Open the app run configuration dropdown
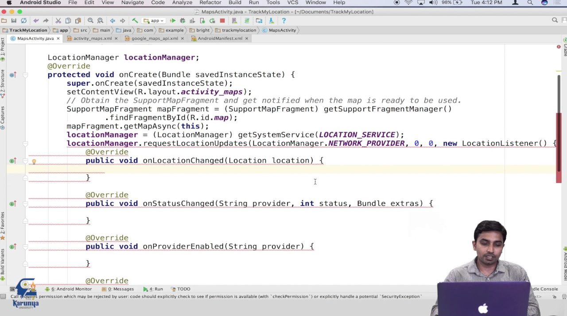 tap(154, 21)
